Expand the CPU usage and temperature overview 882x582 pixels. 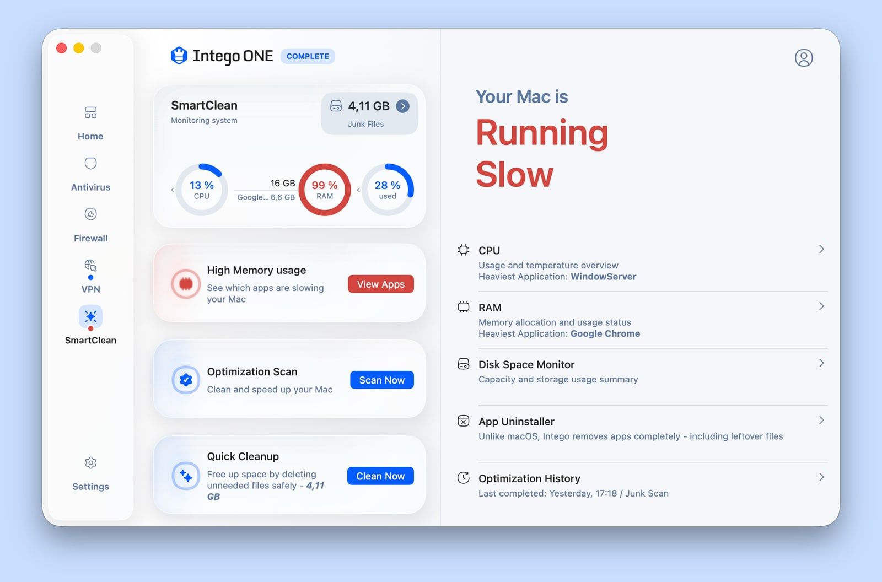(650, 262)
